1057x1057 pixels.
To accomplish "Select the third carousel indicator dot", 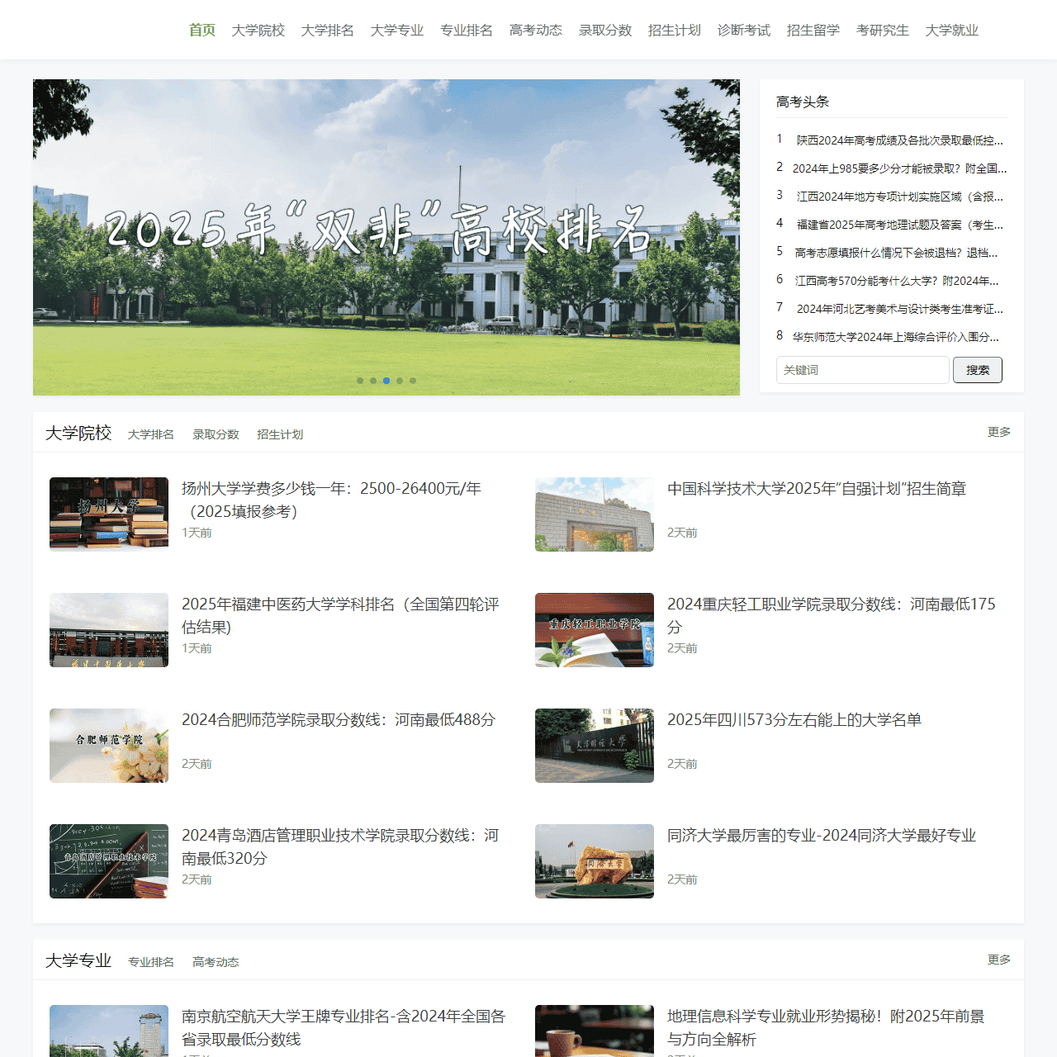I will (386, 381).
